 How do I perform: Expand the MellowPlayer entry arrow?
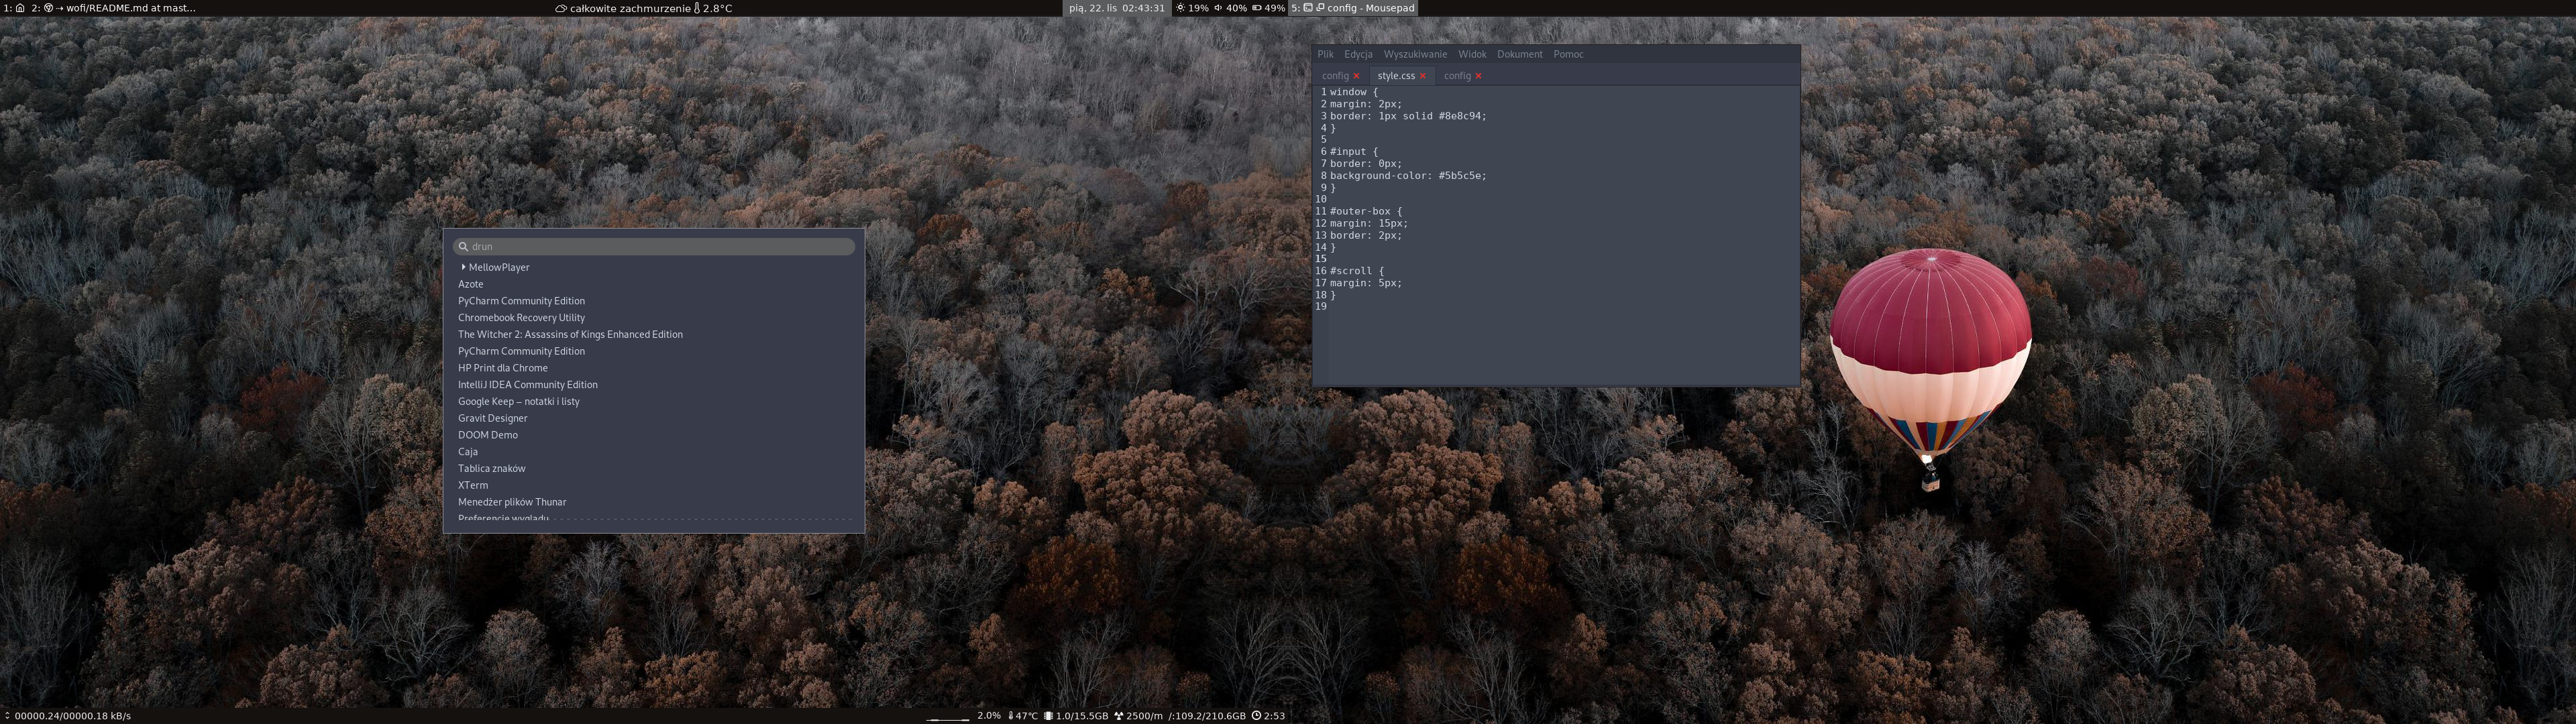point(463,267)
